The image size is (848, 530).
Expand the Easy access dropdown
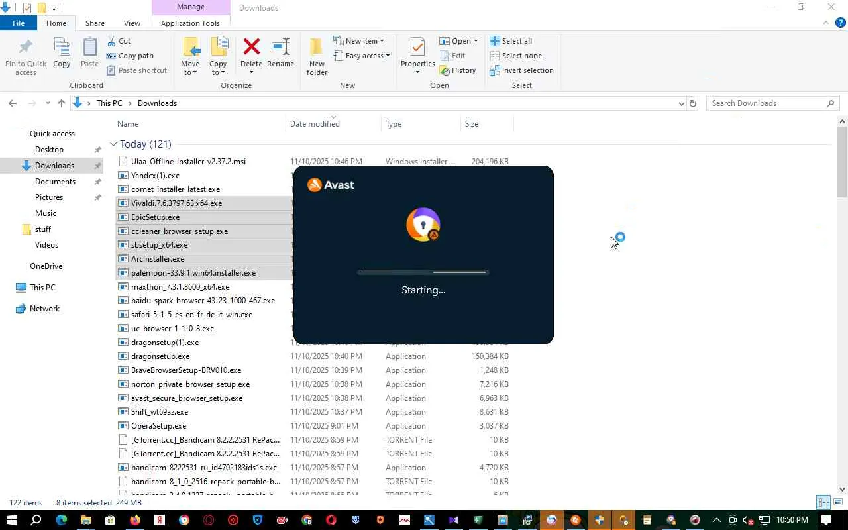(361, 56)
